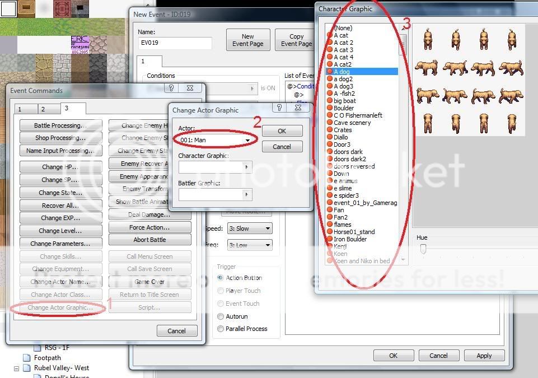Click the Battle Processing button
Screen dimensions: 538x378
[60, 125]
